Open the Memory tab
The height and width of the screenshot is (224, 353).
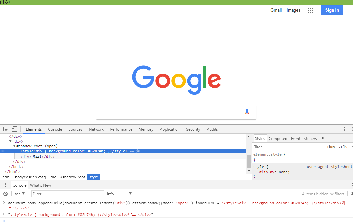pyautogui.click(x=146, y=129)
